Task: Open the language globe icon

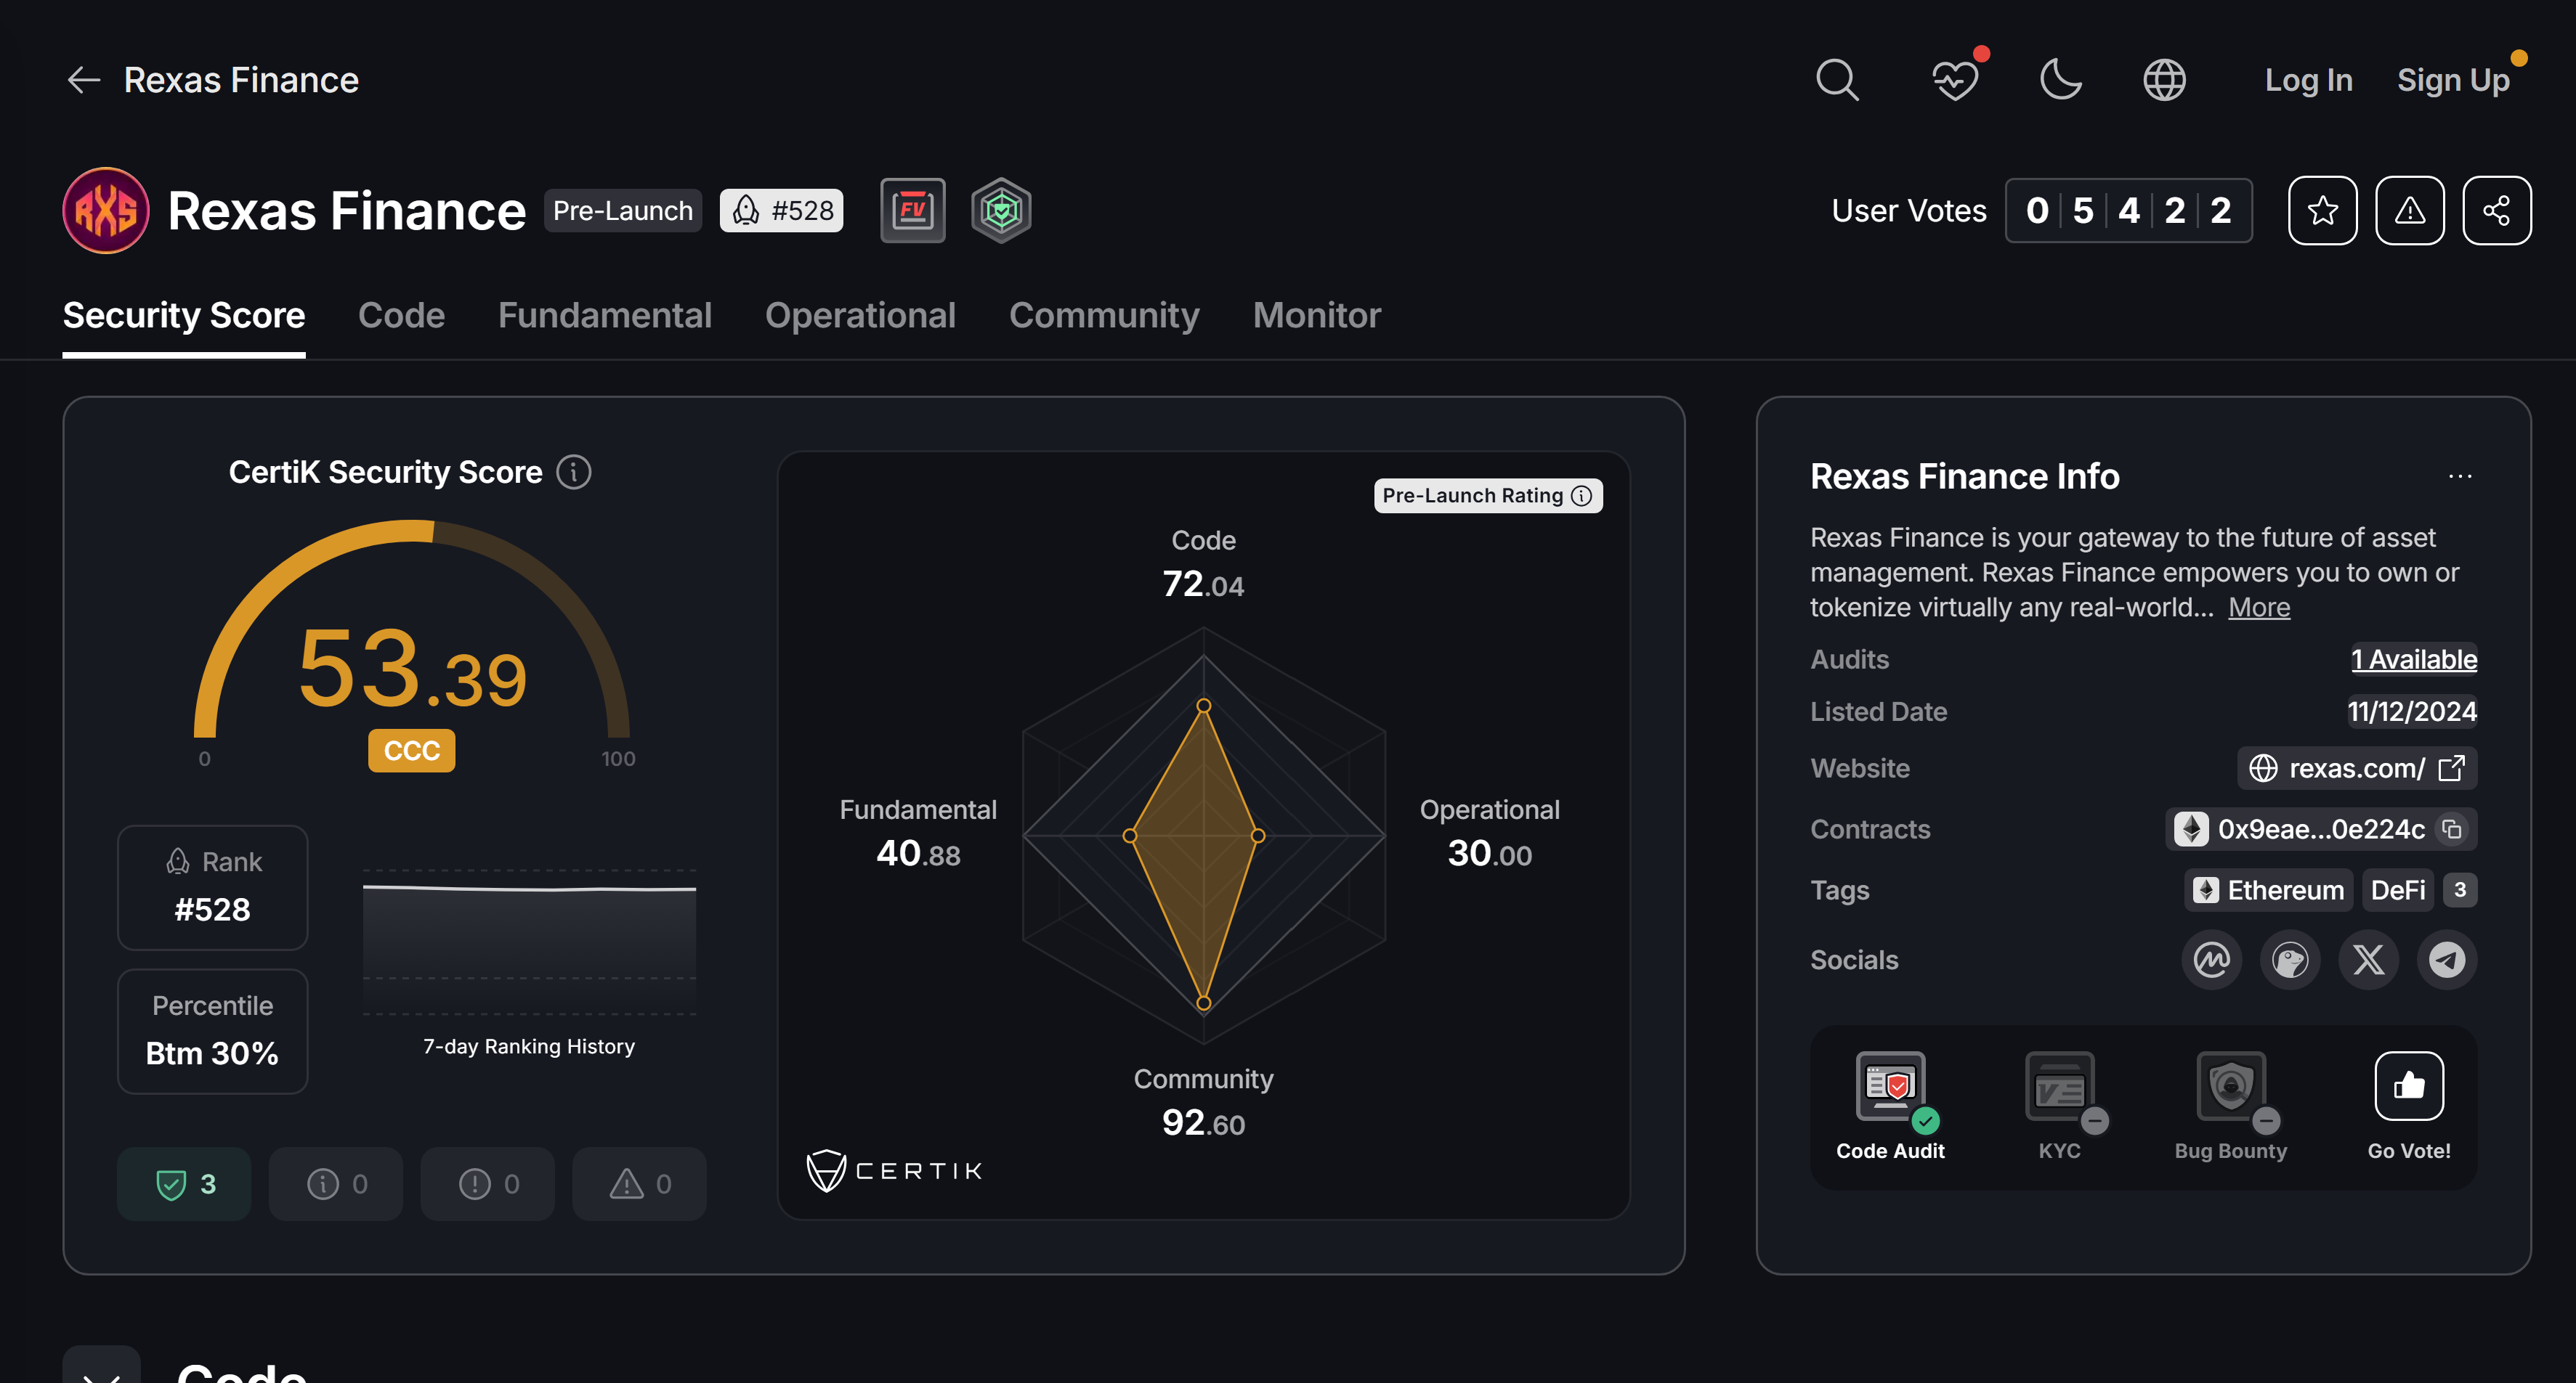Action: pyautogui.click(x=2164, y=80)
